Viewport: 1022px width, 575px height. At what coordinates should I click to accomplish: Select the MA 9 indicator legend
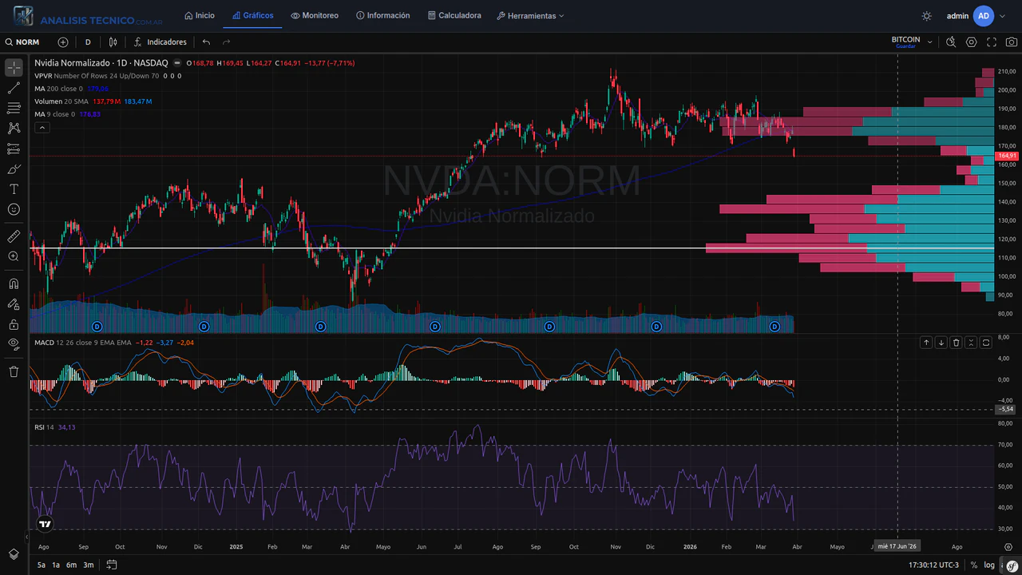[67, 114]
